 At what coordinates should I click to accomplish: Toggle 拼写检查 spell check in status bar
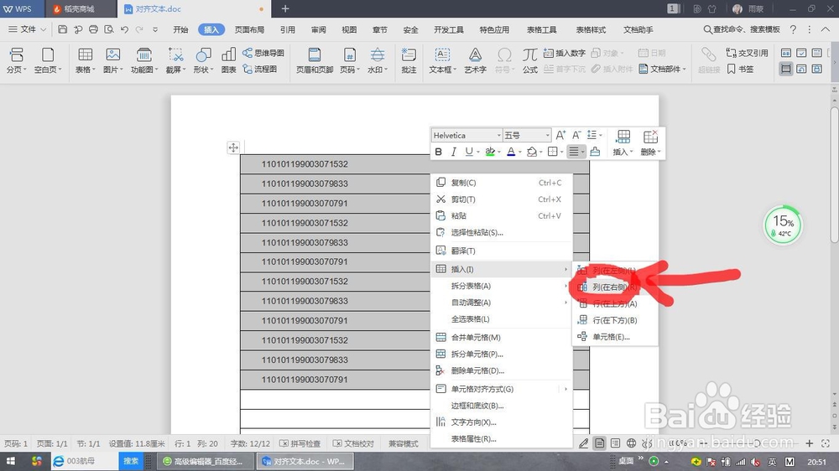300,443
